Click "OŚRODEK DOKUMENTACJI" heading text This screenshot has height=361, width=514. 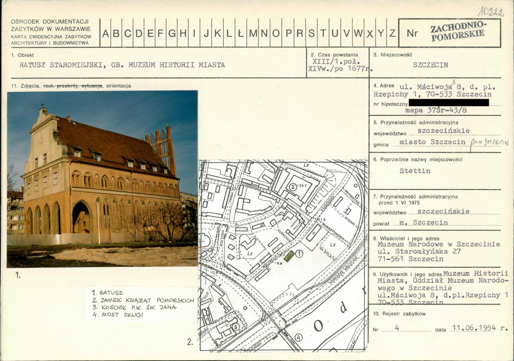(x=50, y=21)
